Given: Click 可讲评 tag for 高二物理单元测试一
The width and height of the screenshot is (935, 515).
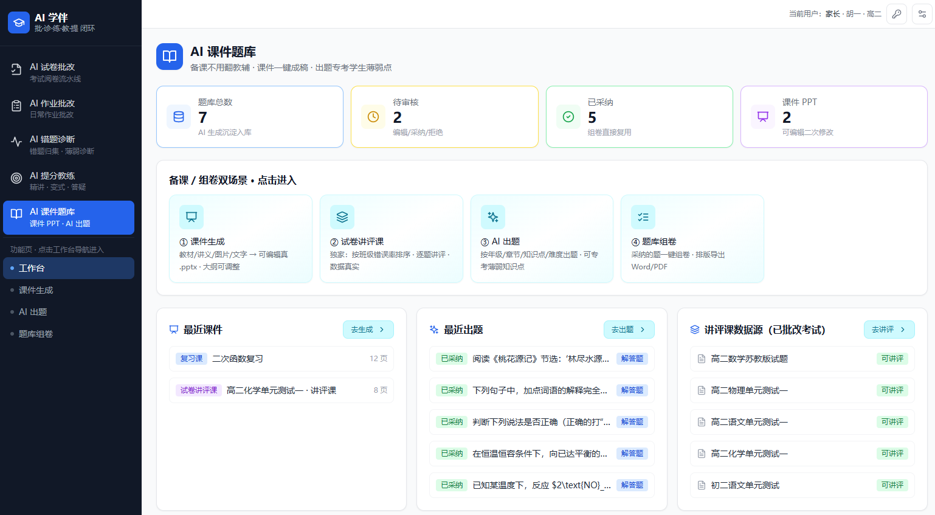Looking at the screenshot, I should point(892,390).
